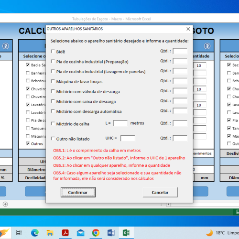239x239 pixels.
Task: Add a new sheet with plus icon
Action: [5, 204]
